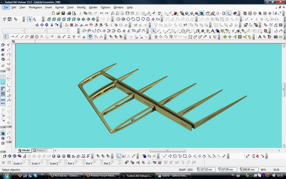Toggle the highlighted workplane icon in bottom toolbar

[x=119, y=156]
